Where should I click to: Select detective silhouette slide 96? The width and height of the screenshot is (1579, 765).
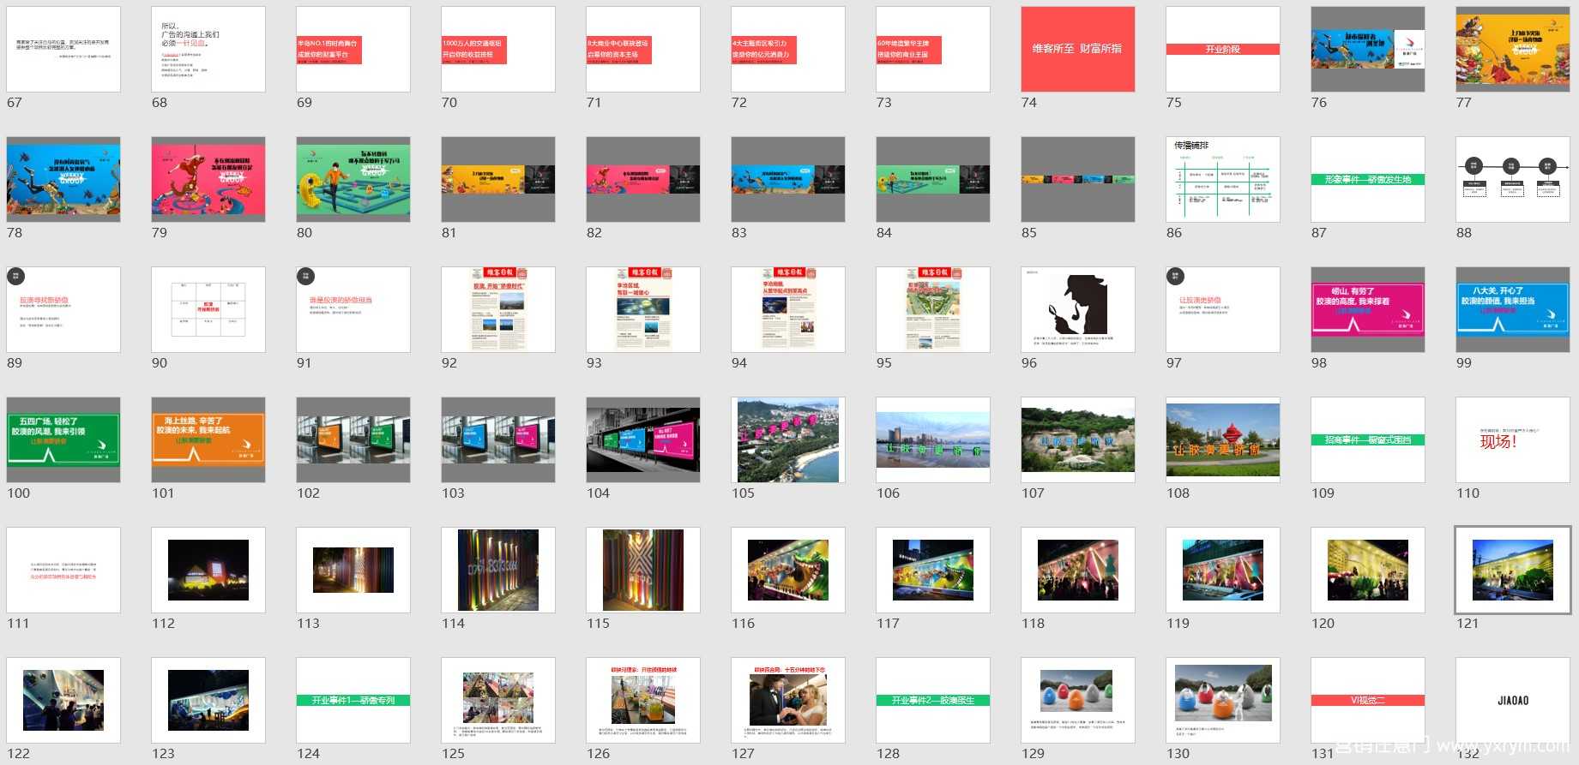click(1078, 309)
